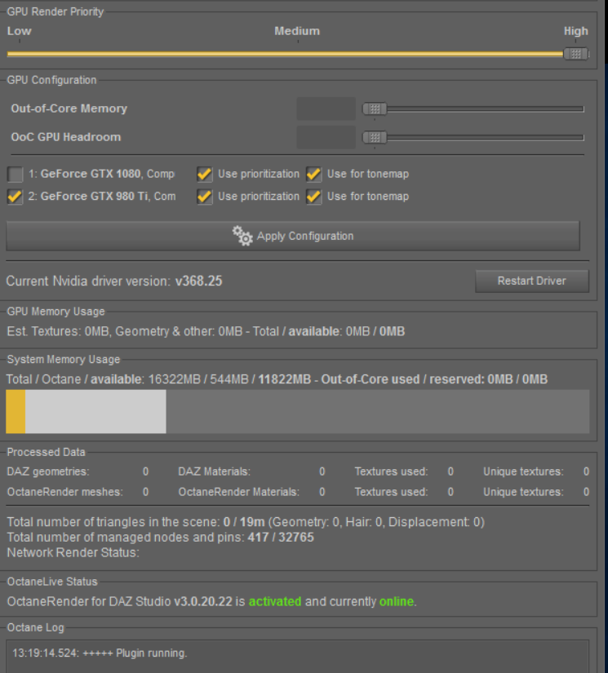Enable the GeForce GTX 1080 GPU checkbox
This screenshot has width=608, height=673.
(x=15, y=175)
